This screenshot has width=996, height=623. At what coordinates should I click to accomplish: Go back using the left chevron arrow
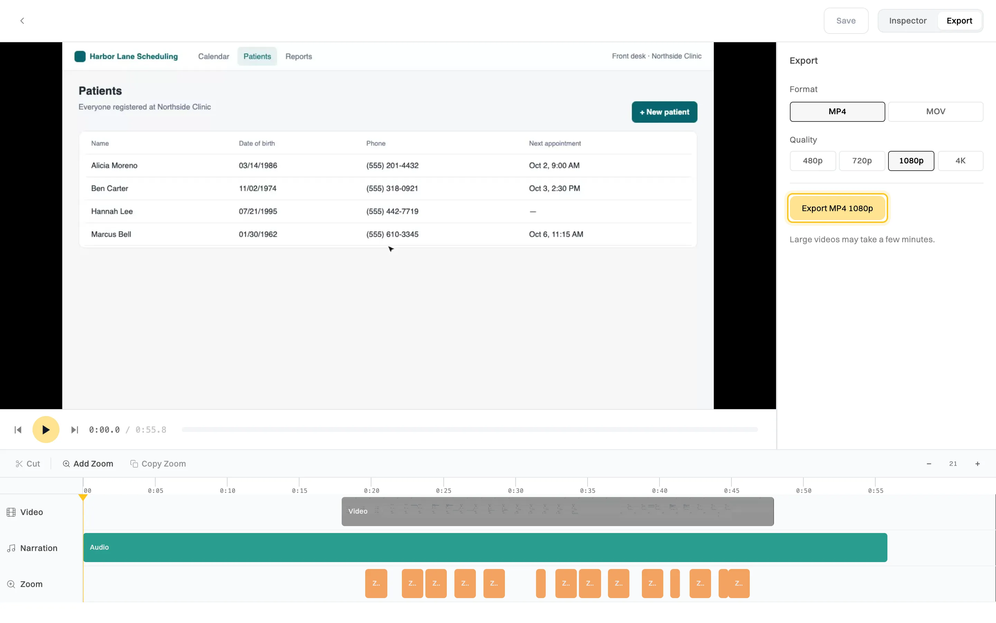click(x=22, y=21)
